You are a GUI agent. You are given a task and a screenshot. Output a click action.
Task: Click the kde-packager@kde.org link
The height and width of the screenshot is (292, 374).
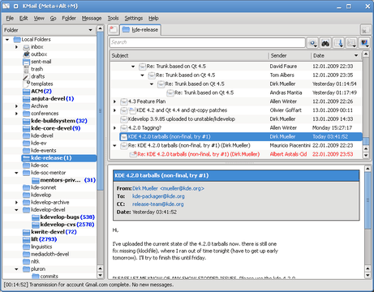point(158,196)
